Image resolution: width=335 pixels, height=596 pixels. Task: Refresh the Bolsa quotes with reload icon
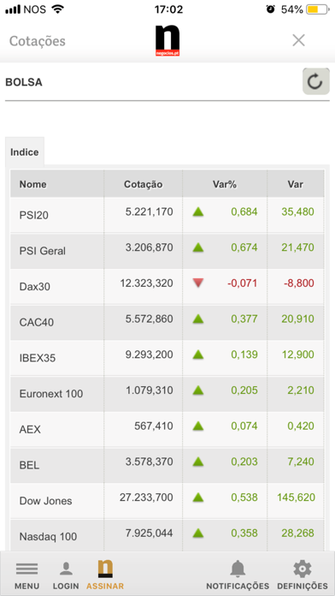[x=315, y=81]
